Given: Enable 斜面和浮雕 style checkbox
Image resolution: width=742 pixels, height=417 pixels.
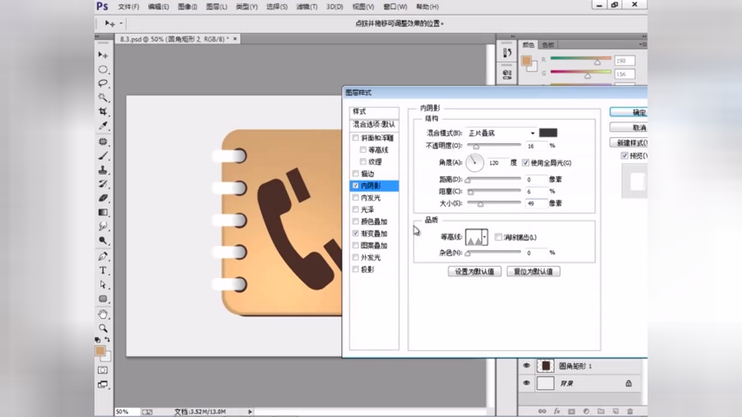Looking at the screenshot, I should click(x=356, y=138).
